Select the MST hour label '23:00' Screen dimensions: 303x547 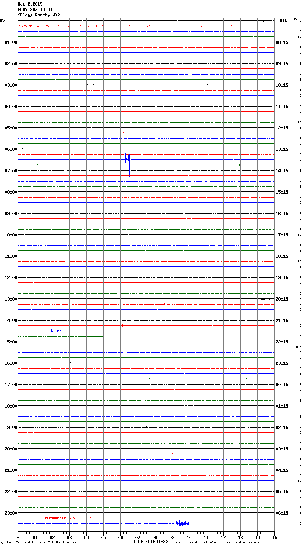(x=11, y=513)
